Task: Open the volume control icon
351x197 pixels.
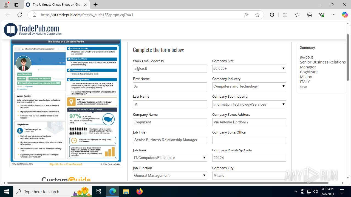Action: pos(316,192)
